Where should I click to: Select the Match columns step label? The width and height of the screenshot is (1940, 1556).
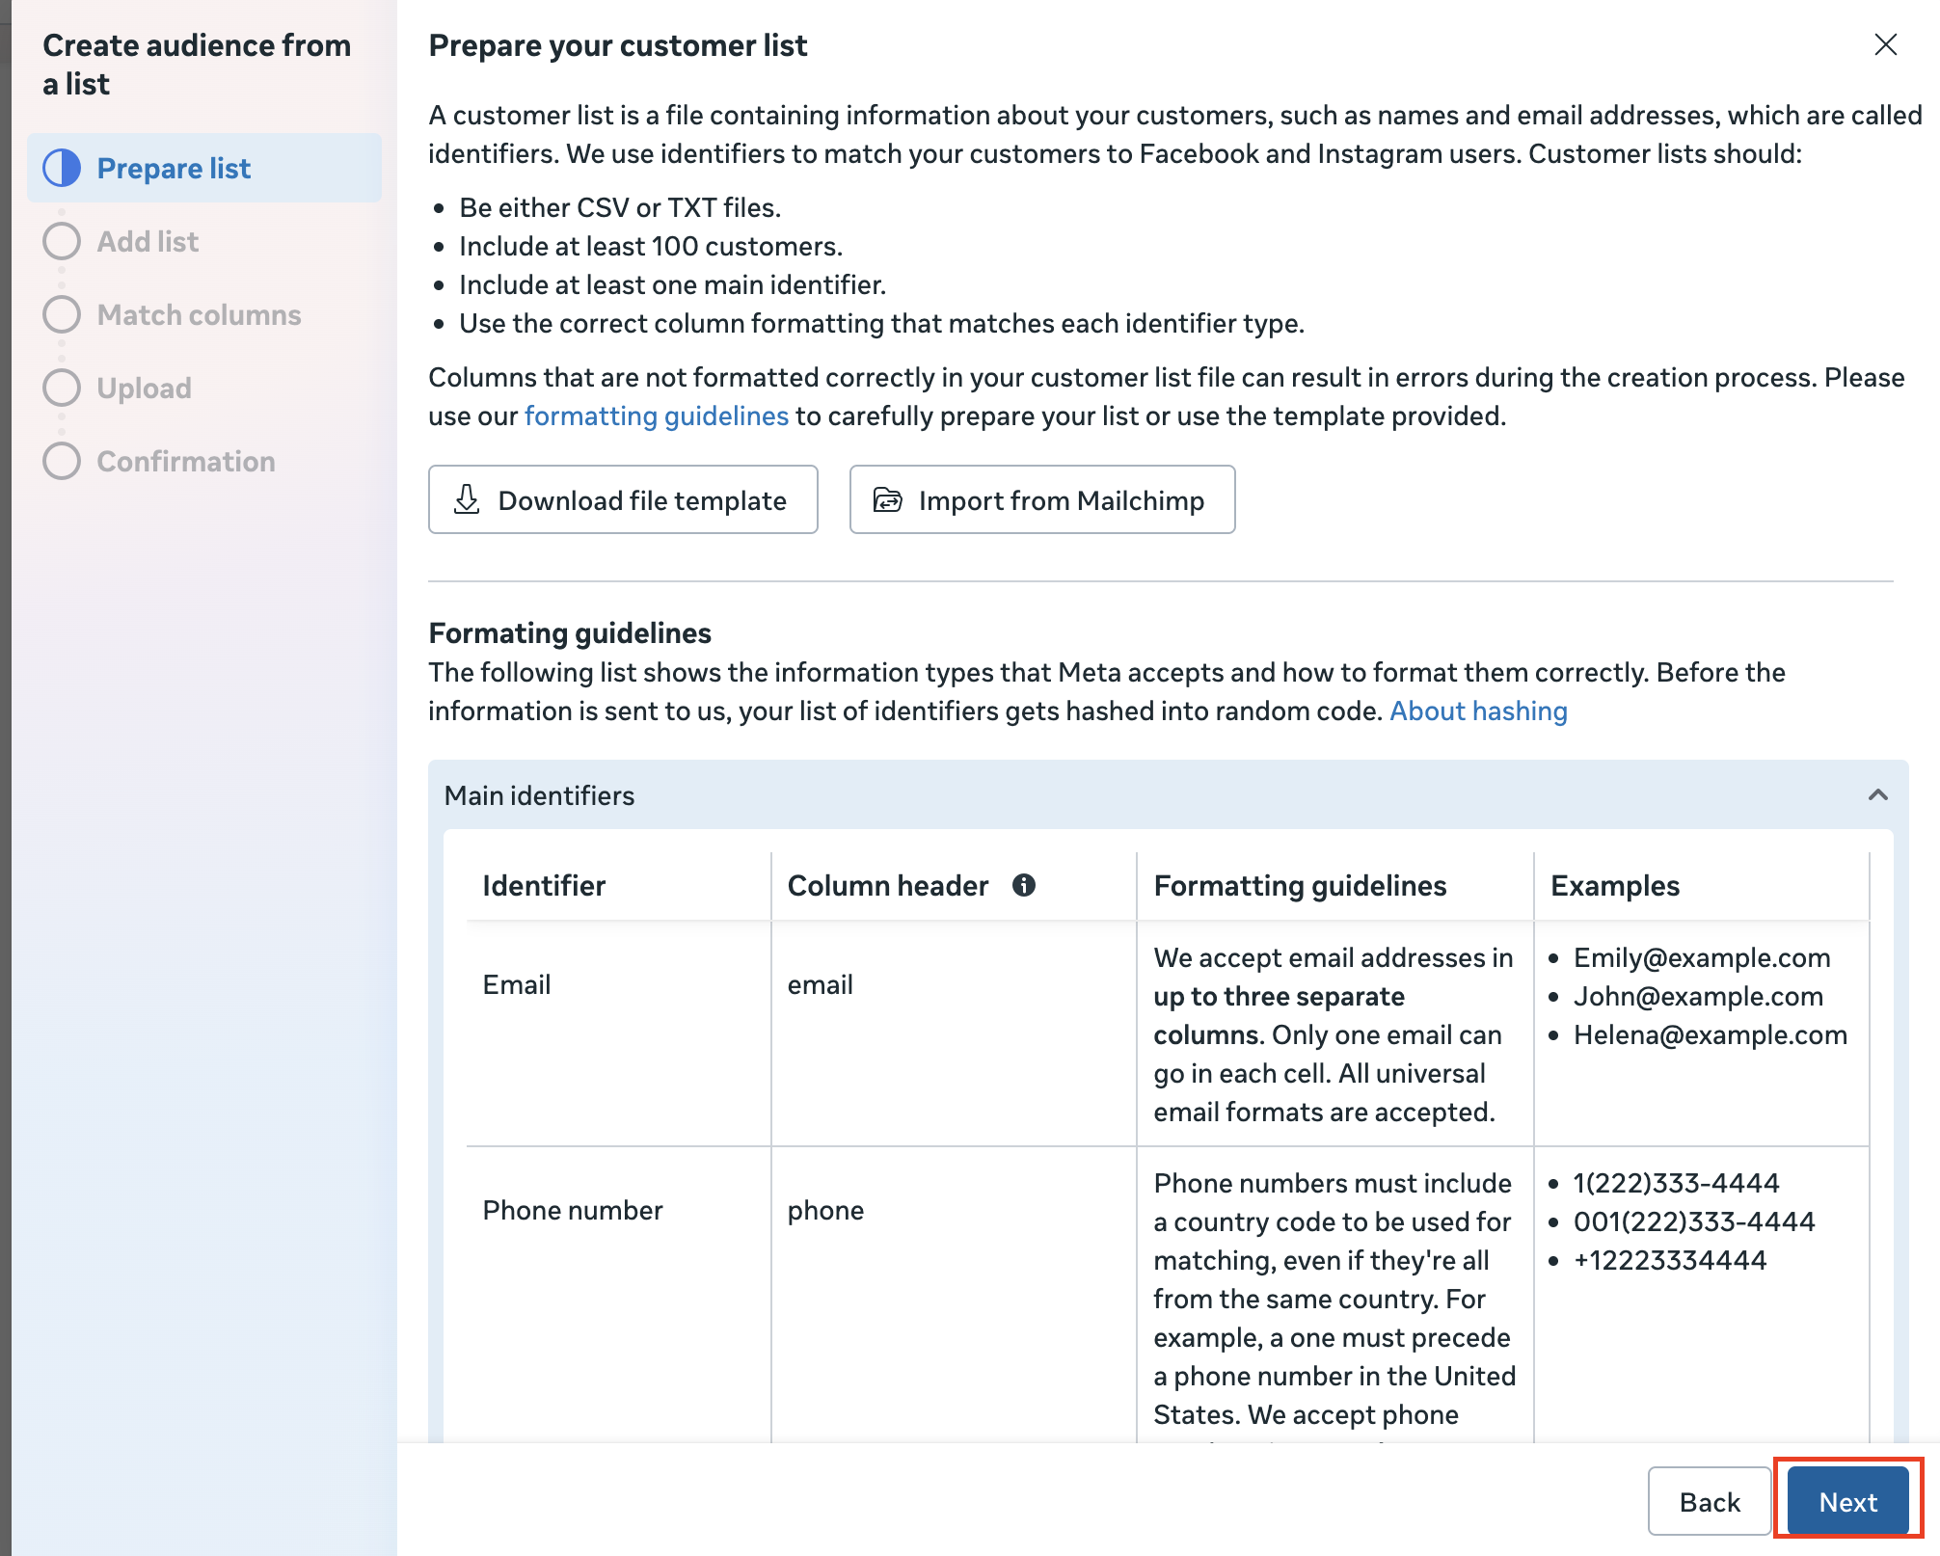pos(199,314)
